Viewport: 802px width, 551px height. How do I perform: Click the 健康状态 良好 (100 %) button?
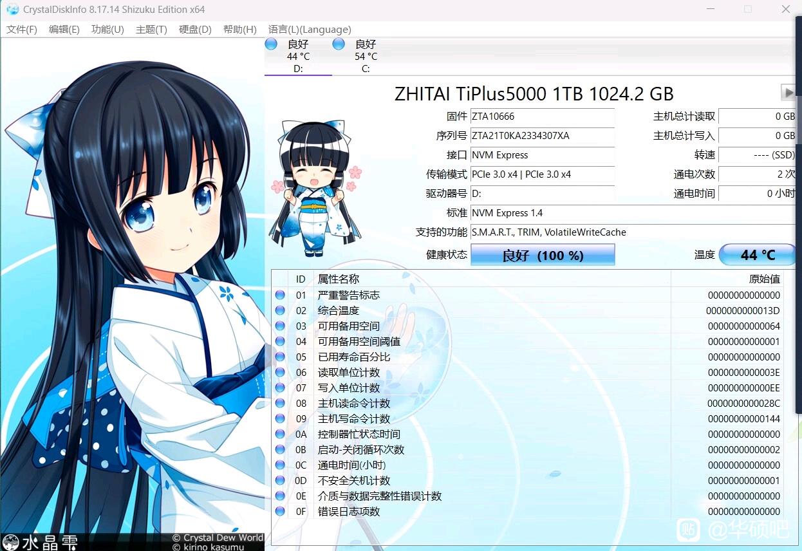click(x=543, y=255)
